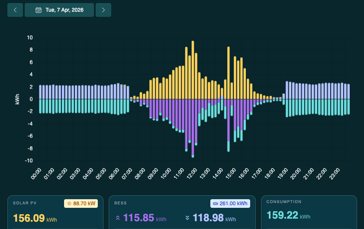
Task: Go to the previous day with left chevron
Action: click(15, 10)
